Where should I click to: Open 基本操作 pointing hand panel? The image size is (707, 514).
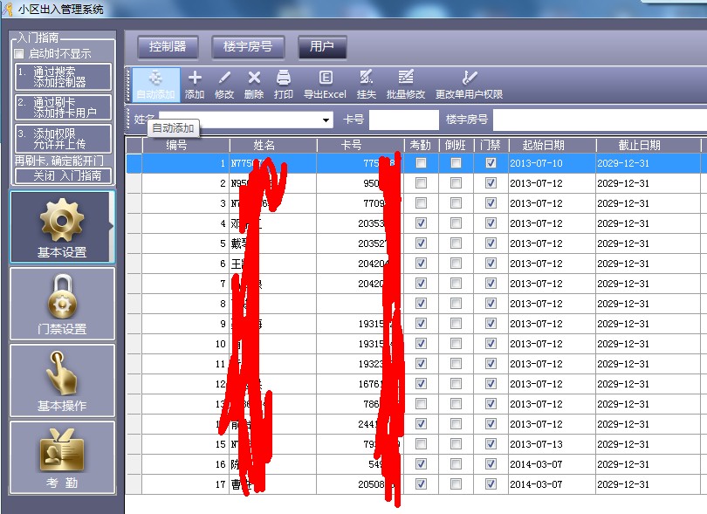tap(62, 380)
